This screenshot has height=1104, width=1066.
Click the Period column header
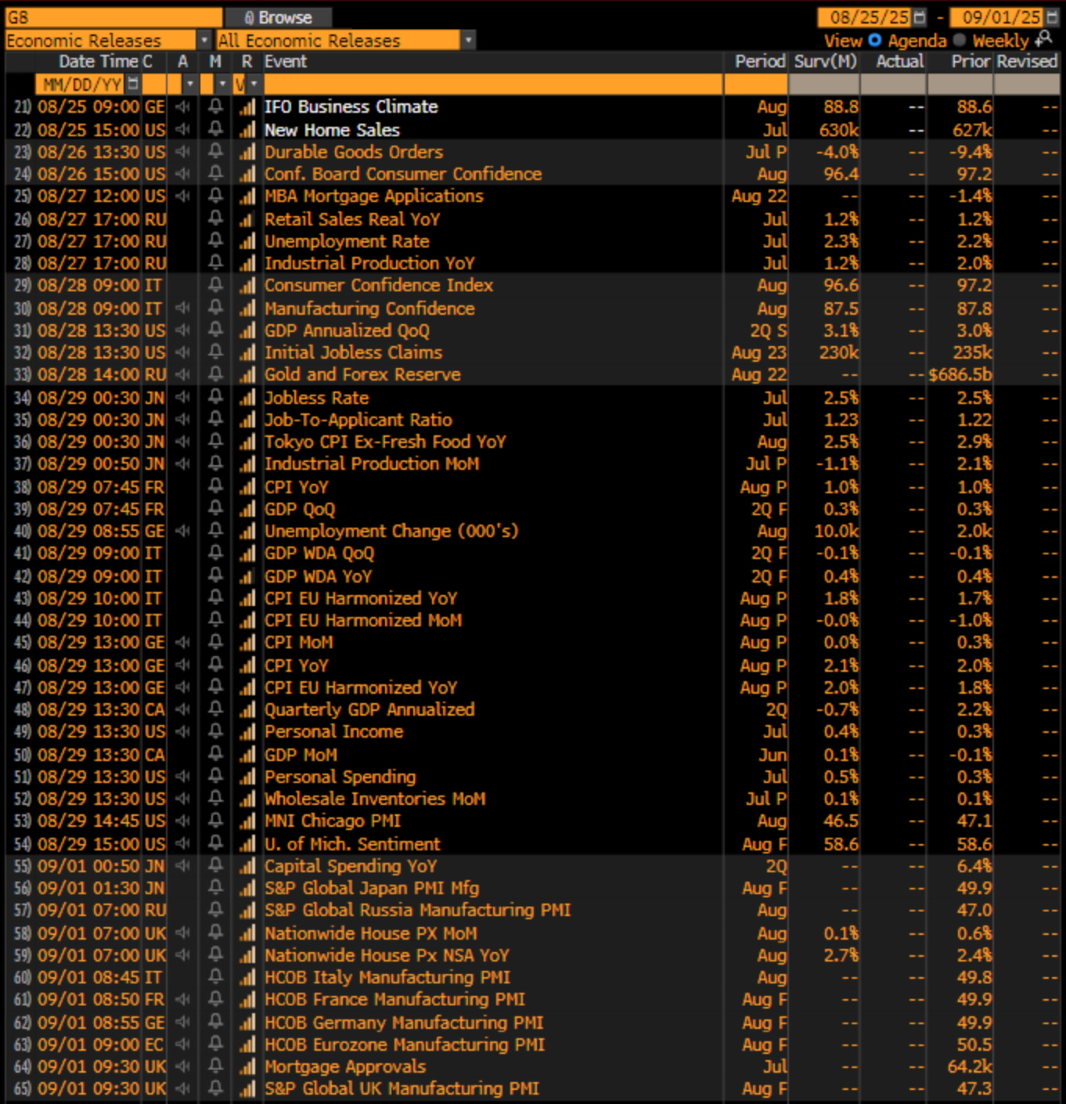pos(759,61)
